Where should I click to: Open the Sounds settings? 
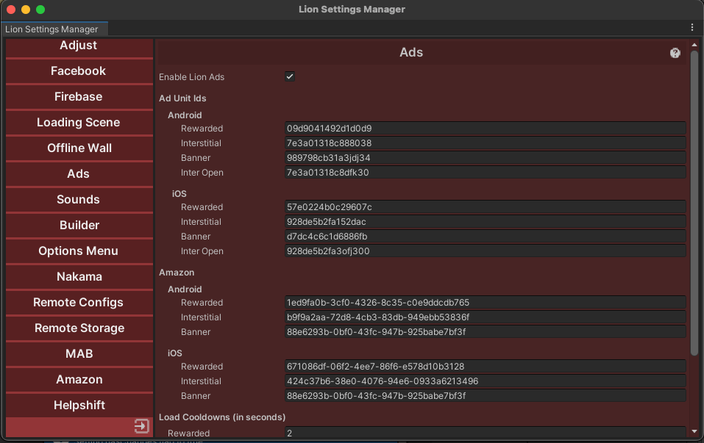(x=79, y=200)
